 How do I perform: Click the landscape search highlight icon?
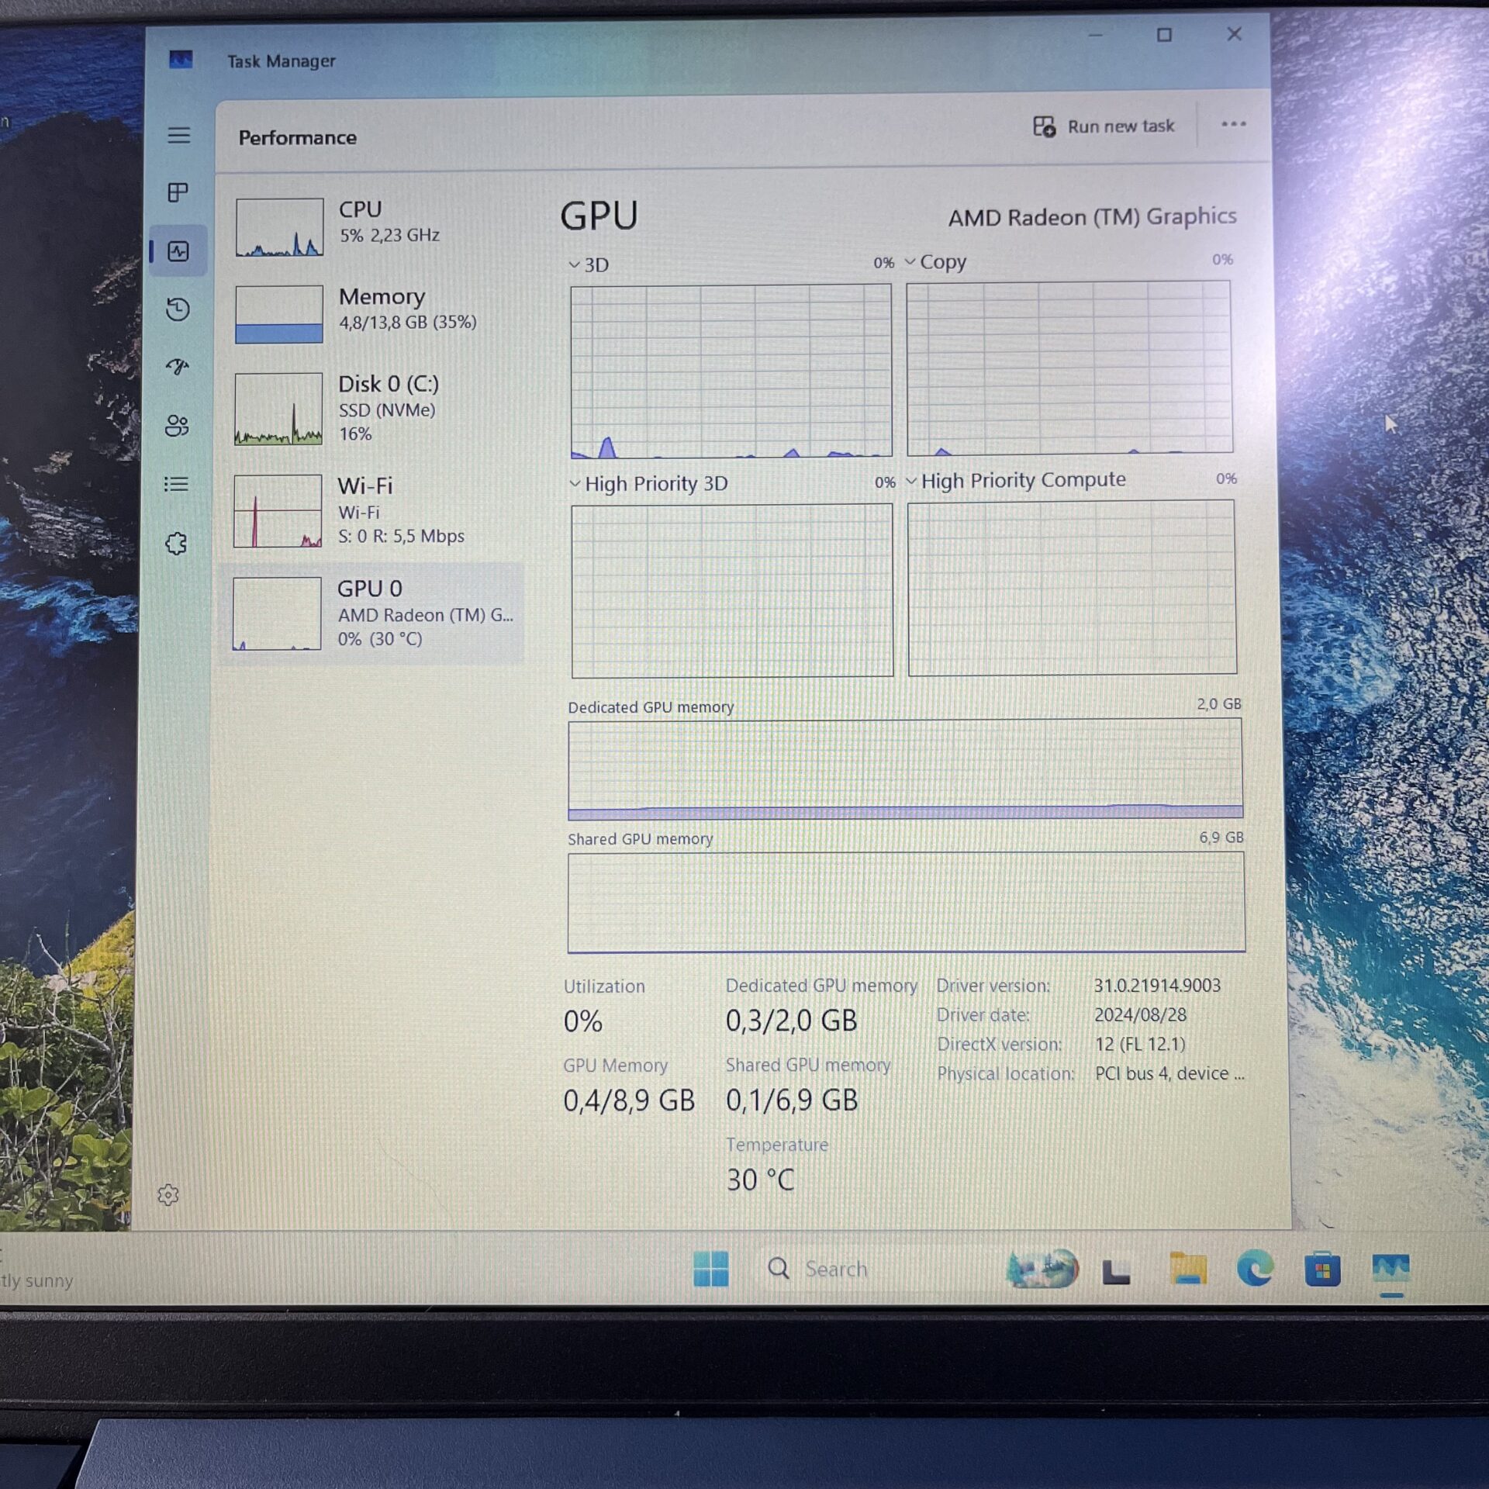pos(1042,1269)
